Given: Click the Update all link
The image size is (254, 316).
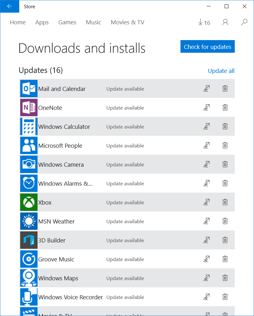Looking at the screenshot, I should tap(221, 71).
